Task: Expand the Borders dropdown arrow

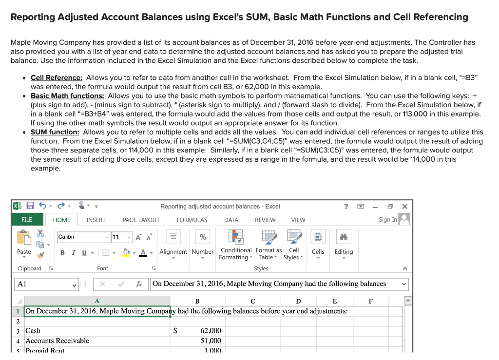Action: pos(114,253)
